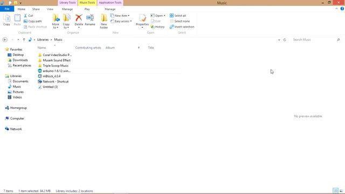Open the File menu

(7, 9)
